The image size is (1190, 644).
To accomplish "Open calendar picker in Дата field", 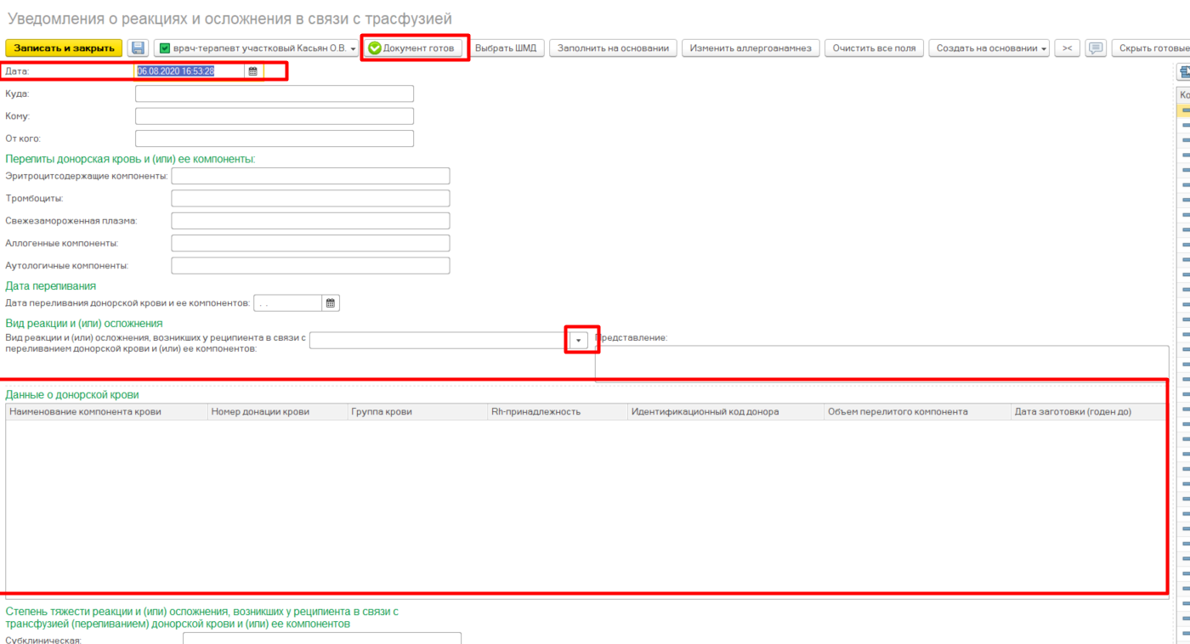I will coord(252,71).
